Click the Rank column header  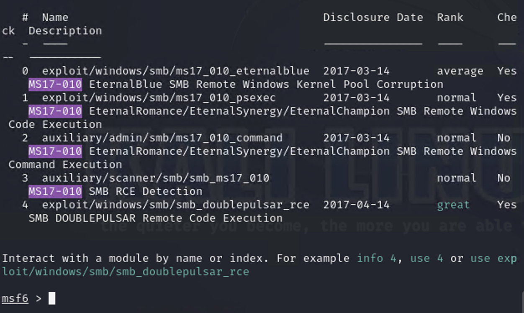(x=450, y=18)
